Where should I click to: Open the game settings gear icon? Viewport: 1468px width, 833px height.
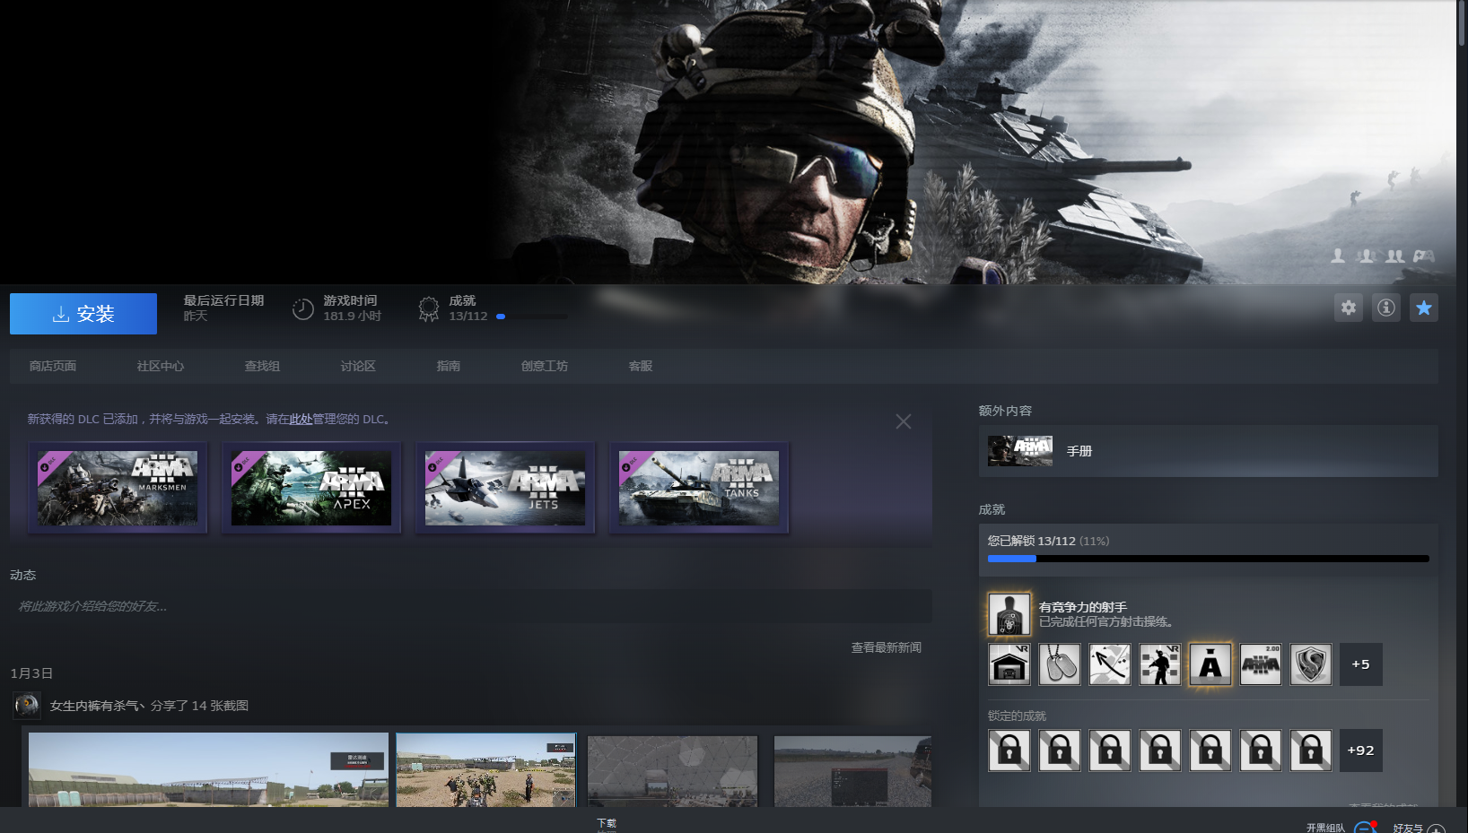[x=1349, y=308]
